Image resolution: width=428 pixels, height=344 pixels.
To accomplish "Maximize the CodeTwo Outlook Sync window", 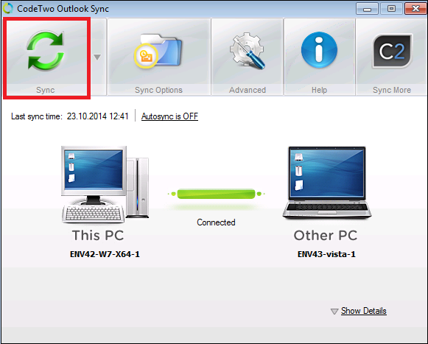I will tap(391, 9).
